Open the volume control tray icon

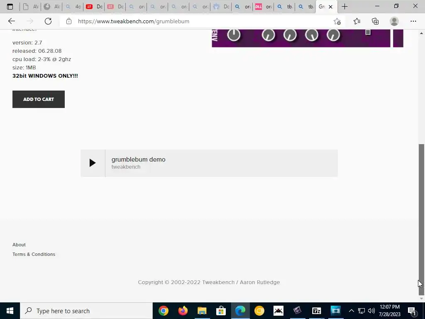click(x=371, y=311)
